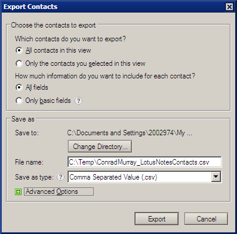Click the green plus icon for Advanced Options
The width and height of the screenshot is (237, 234).
[x=18, y=192]
